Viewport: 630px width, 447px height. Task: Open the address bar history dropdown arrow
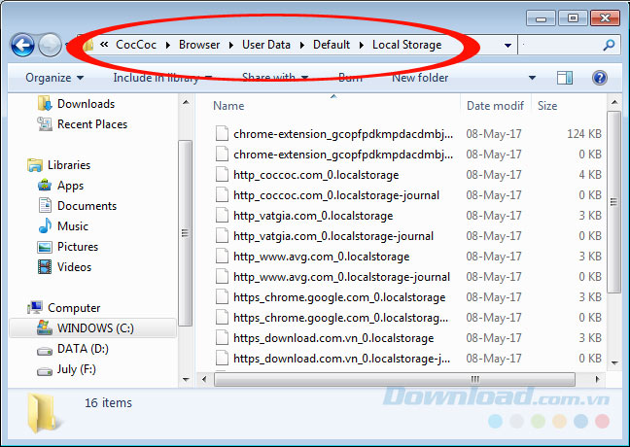(507, 45)
